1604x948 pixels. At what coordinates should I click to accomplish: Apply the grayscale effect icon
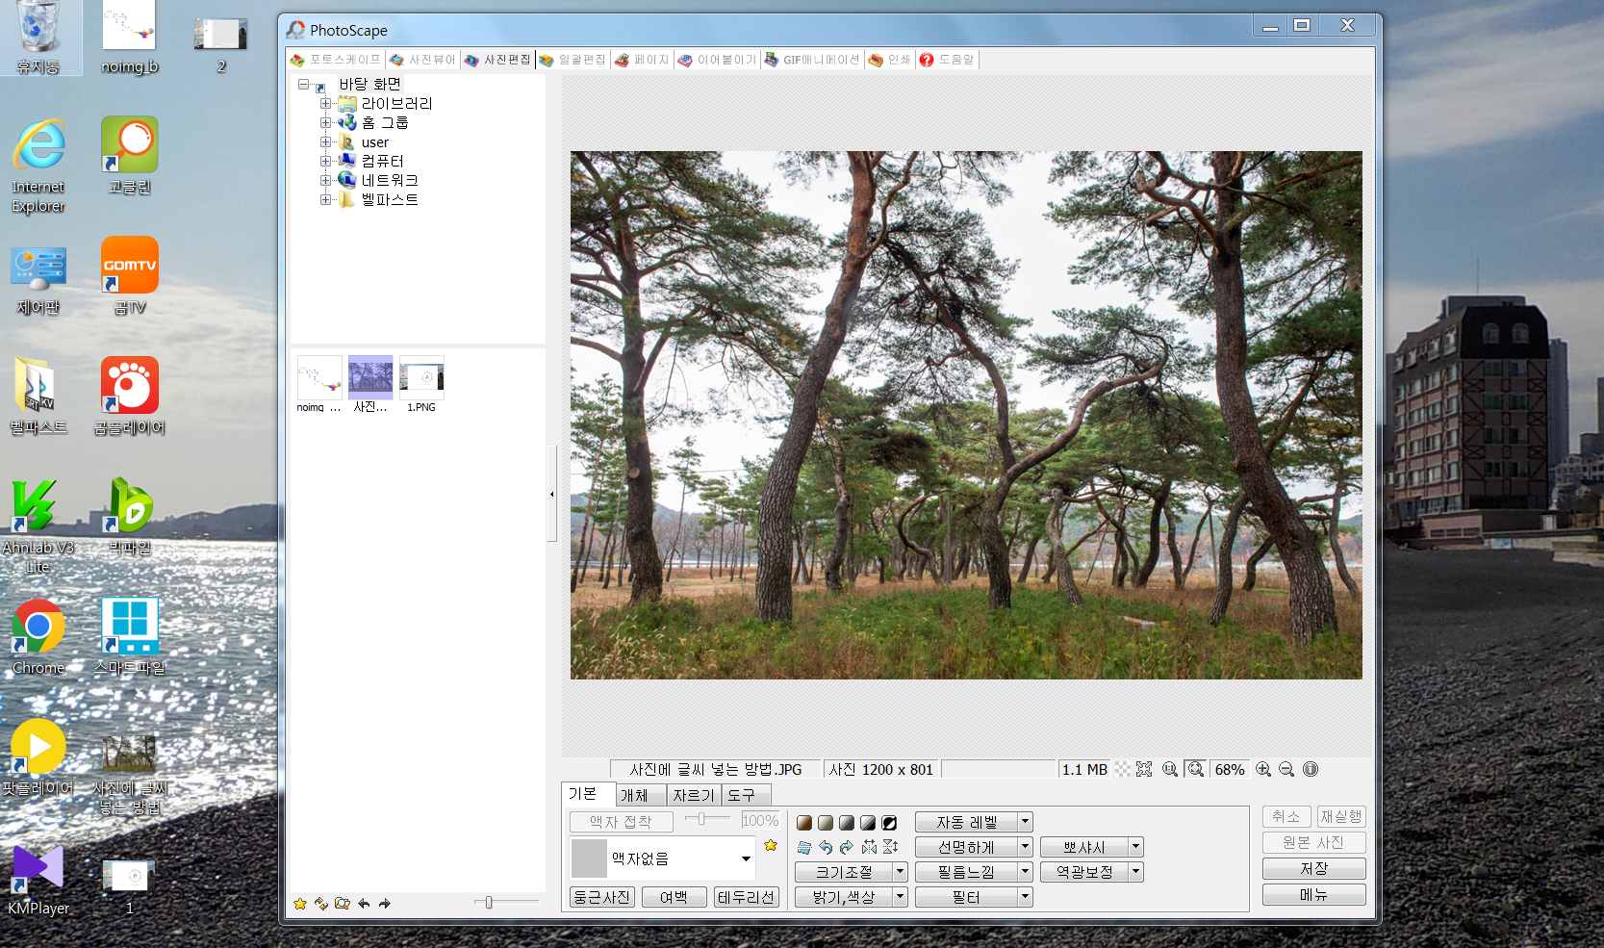click(847, 823)
